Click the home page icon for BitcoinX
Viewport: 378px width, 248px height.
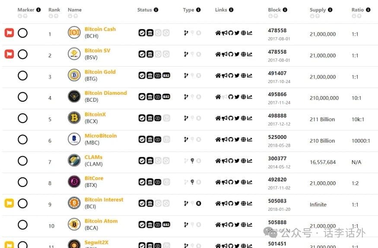point(218,118)
